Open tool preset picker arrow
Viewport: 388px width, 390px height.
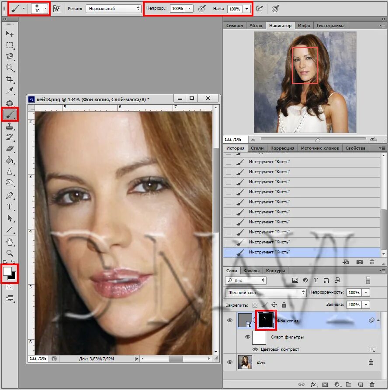pos(24,8)
